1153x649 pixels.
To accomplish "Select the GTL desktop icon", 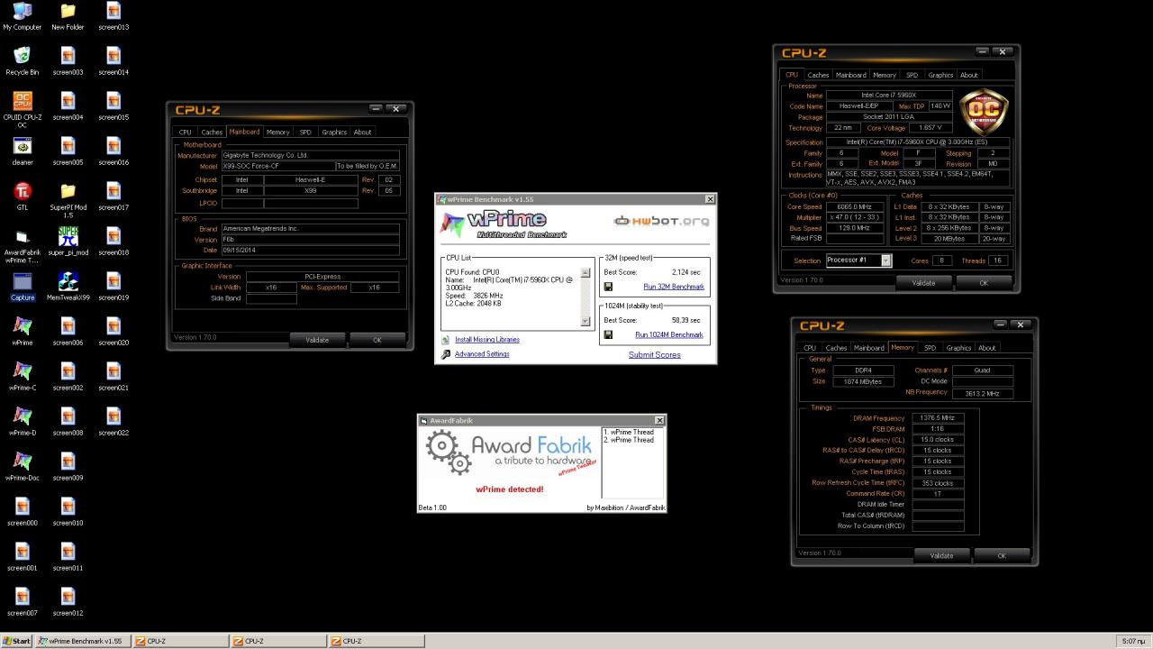I will point(23,191).
